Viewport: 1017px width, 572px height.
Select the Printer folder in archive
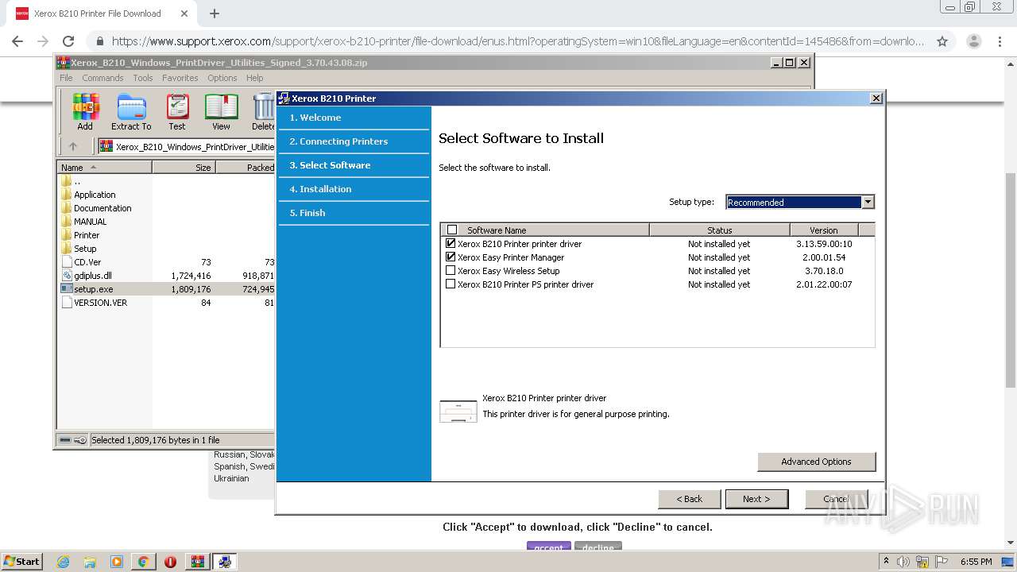tap(87, 235)
